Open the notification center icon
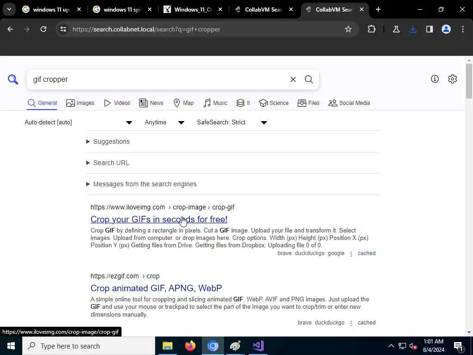The image size is (473, 355). pos(458,346)
